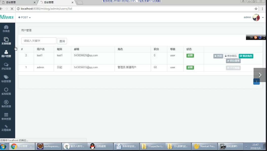Click 关闭 button for test1 user
Screen dimensions: 267x151
pyautogui.click(x=218, y=56)
